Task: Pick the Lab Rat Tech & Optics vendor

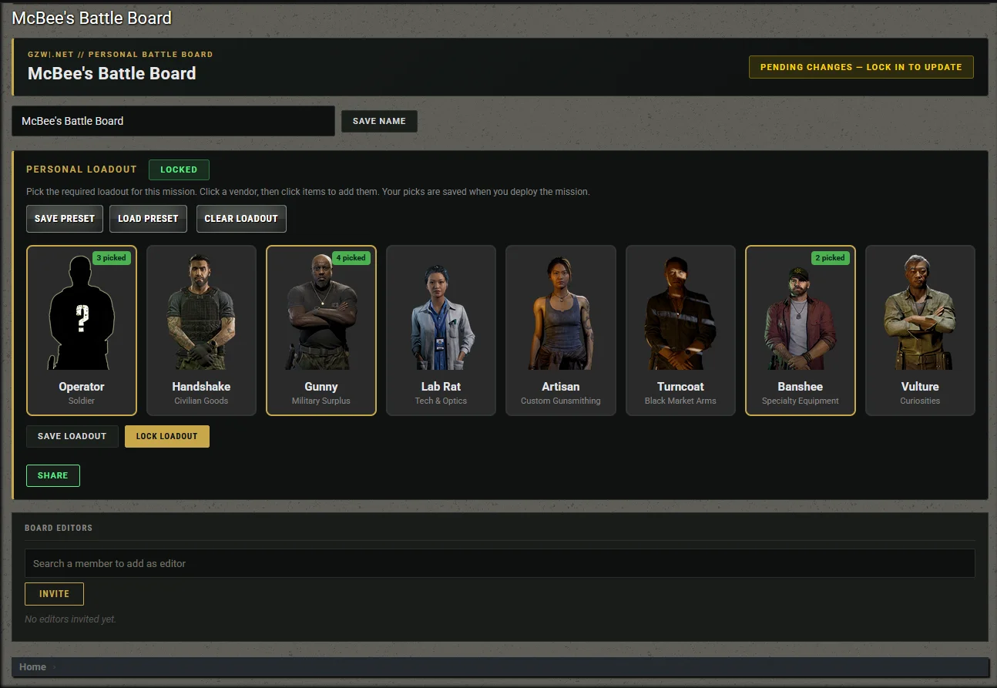Action: [x=441, y=331]
